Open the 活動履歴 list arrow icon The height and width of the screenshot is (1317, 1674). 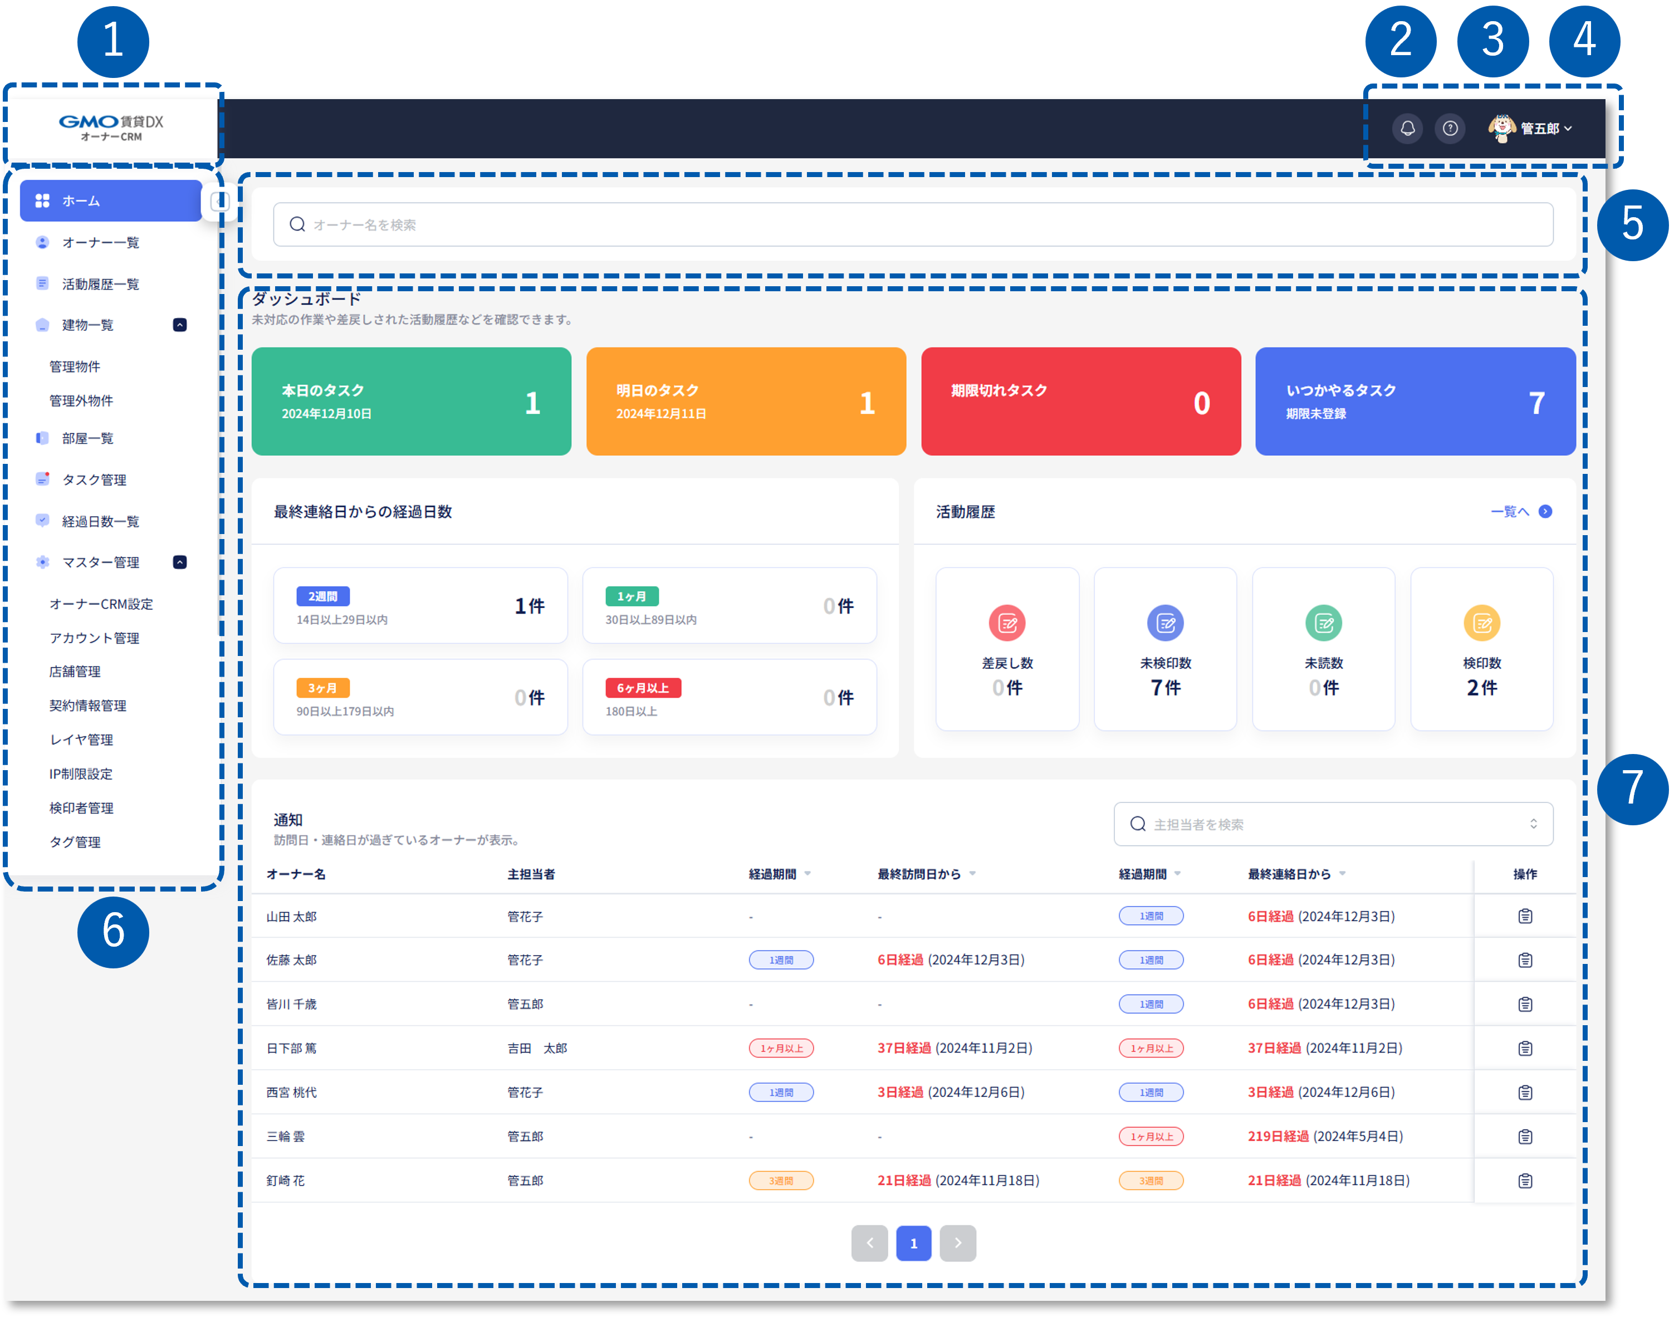[1545, 511]
